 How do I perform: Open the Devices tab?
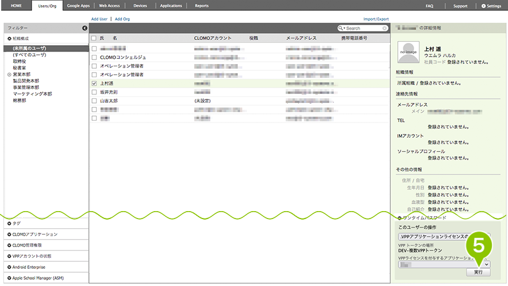[139, 6]
